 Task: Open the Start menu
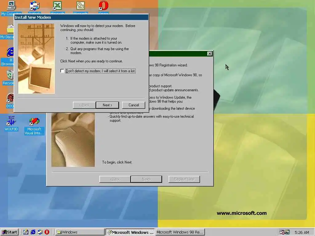click(x=10, y=232)
